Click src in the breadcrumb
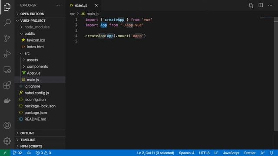This screenshot has width=278, height=156. point(73,14)
